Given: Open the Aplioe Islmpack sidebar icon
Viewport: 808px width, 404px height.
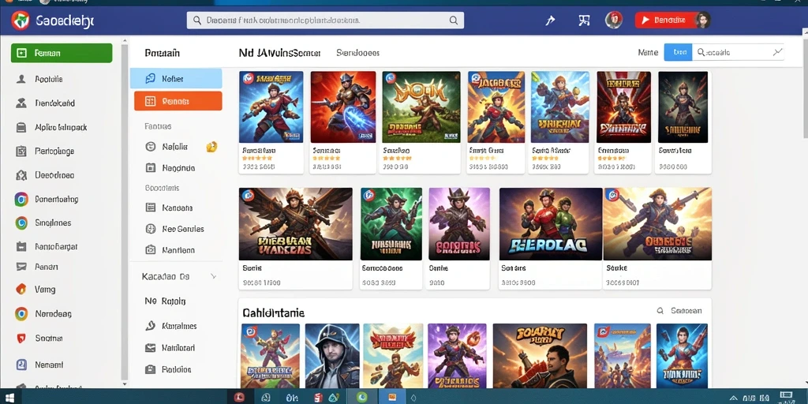Looking at the screenshot, I should (x=21, y=127).
